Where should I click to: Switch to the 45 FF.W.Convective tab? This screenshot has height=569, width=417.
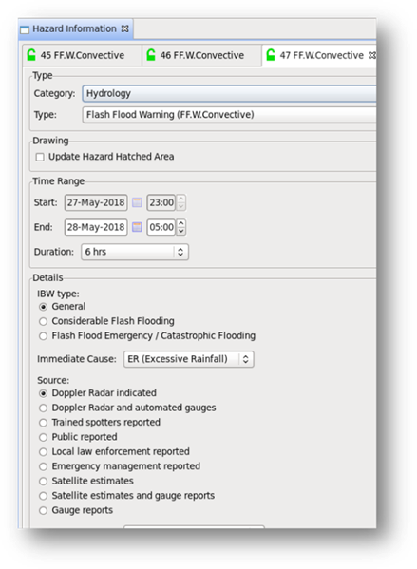tap(82, 55)
